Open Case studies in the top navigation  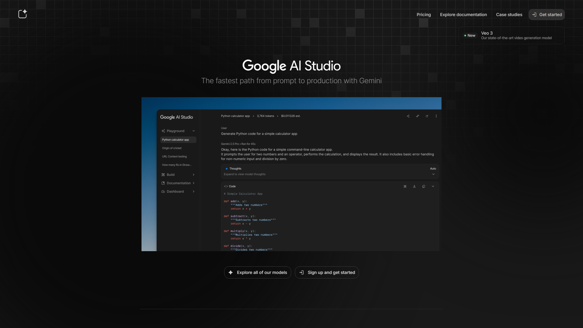509,15
